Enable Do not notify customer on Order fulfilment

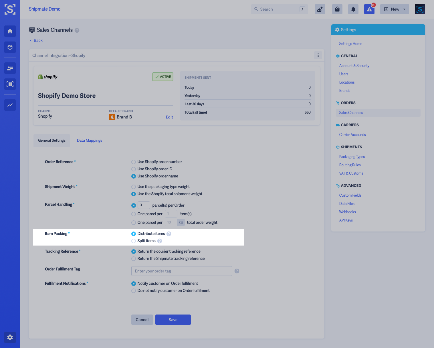(x=133, y=290)
